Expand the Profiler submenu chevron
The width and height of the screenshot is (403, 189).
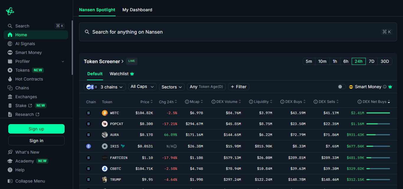click(63, 61)
